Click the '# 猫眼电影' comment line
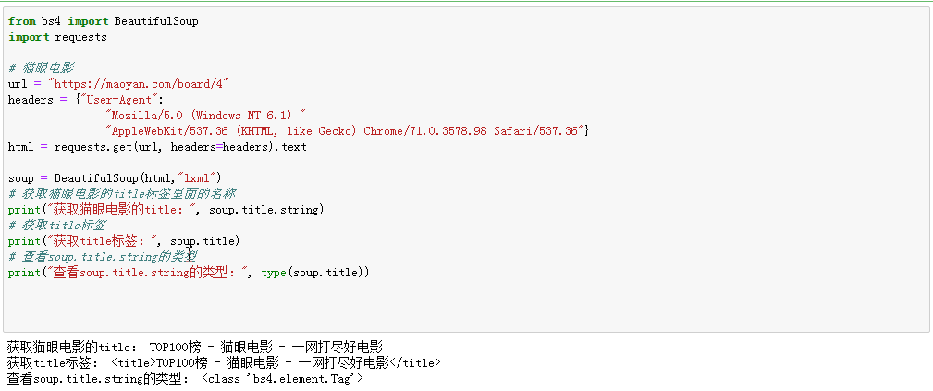The width and height of the screenshot is (933, 391). coord(42,68)
